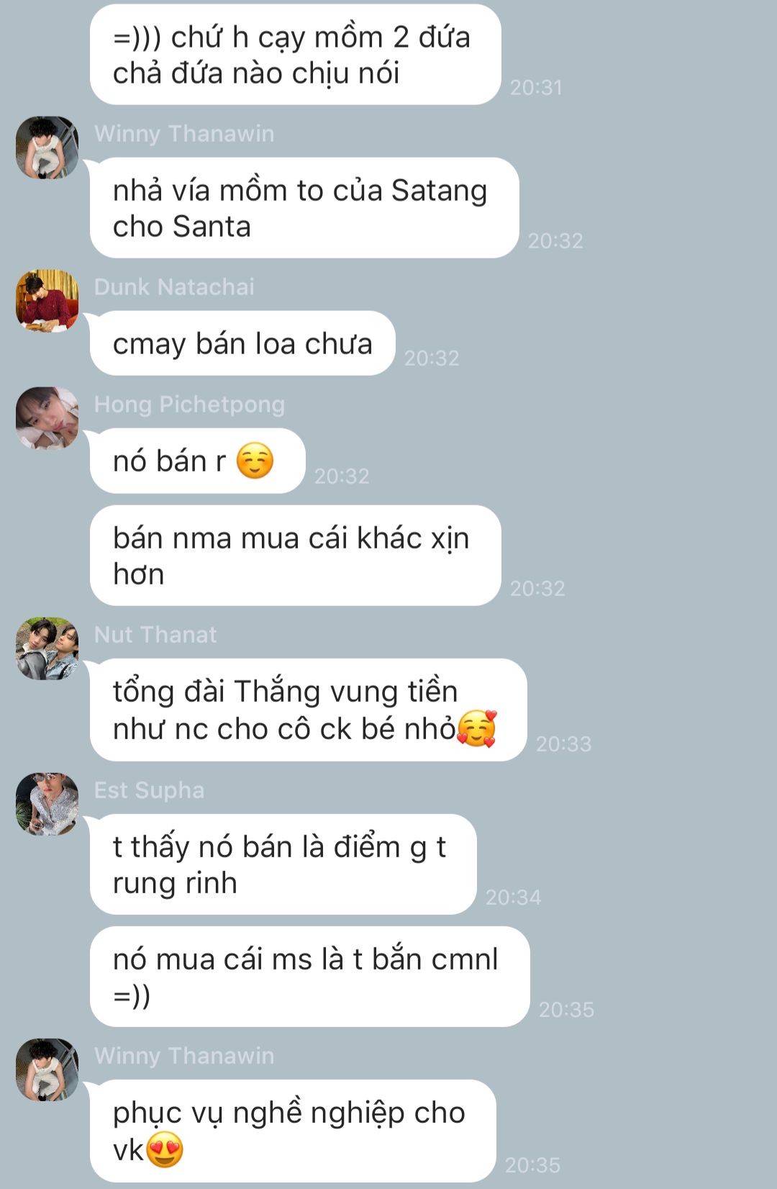777x1189 pixels.
Task: Select the 'bán nma mua cái khác xịn hơn' message
Action: [296, 556]
